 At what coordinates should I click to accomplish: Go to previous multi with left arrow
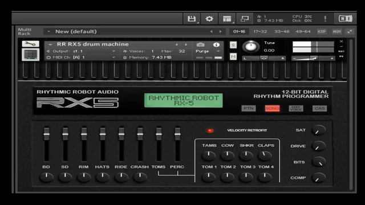tap(212, 31)
